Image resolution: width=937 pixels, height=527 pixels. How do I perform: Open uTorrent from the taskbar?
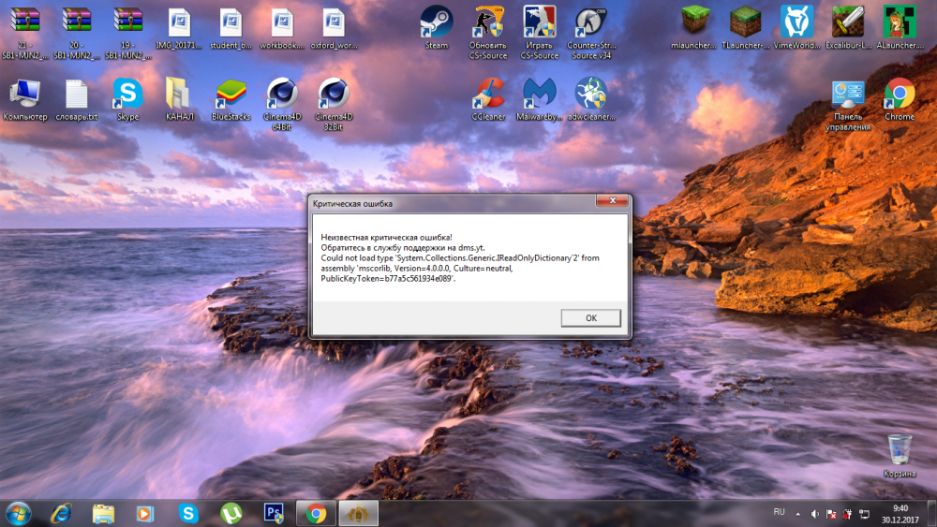[231, 513]
